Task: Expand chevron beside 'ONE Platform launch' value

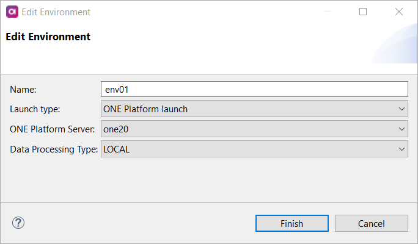Action: [x=402, y=109]
